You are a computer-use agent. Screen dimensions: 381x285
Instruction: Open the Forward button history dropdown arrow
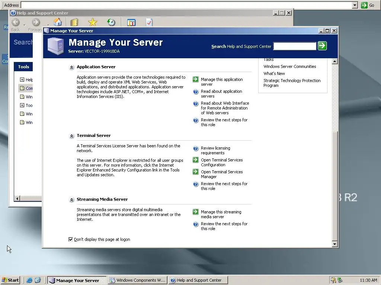click(x=48, y=25)
